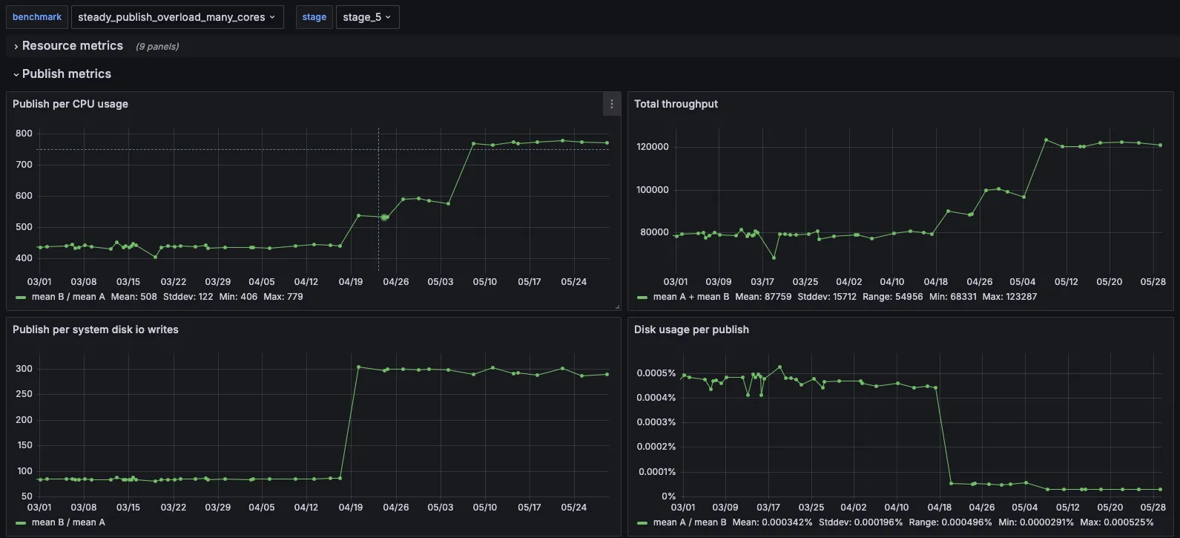Screen dimensions: 1180x538
Task: Click the Min: 68331 legend value
Action: pos(953,297)
